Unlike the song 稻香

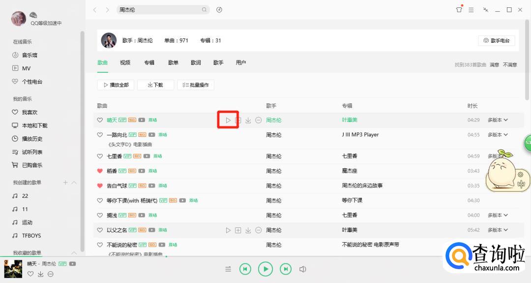(x=100, y=171)
